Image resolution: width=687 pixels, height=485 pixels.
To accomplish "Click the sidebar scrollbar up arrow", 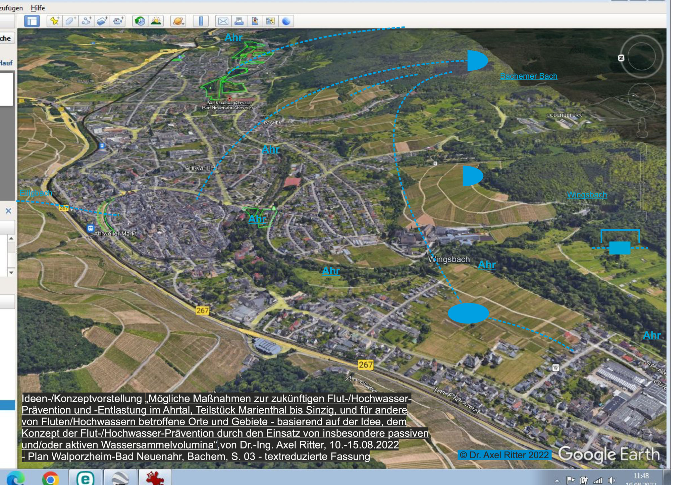I will pos(11,238).
